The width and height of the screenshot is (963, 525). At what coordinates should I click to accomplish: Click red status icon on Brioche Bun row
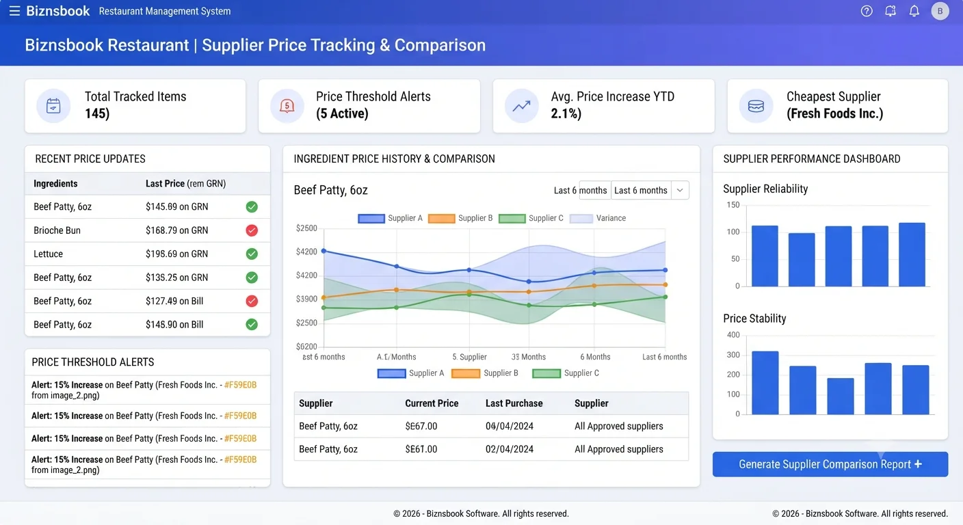[x=252, y=230]
